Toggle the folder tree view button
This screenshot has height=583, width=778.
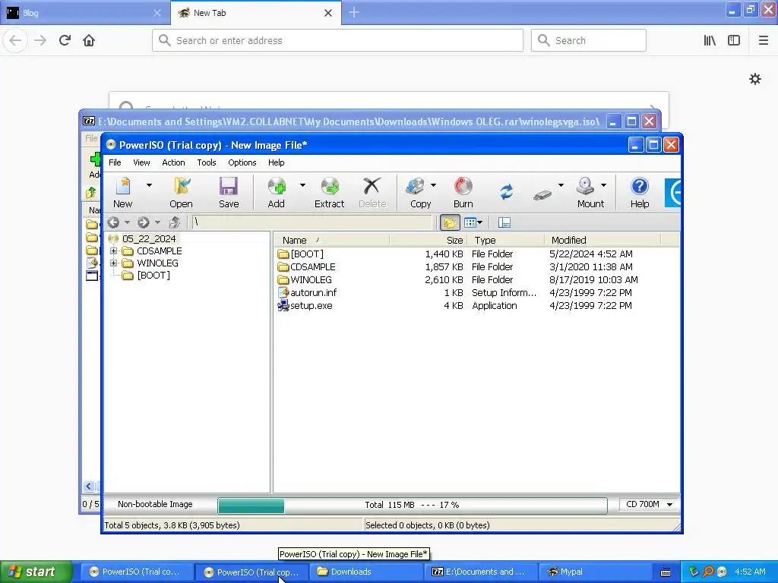pyautogui.click(x=450, y=222)
